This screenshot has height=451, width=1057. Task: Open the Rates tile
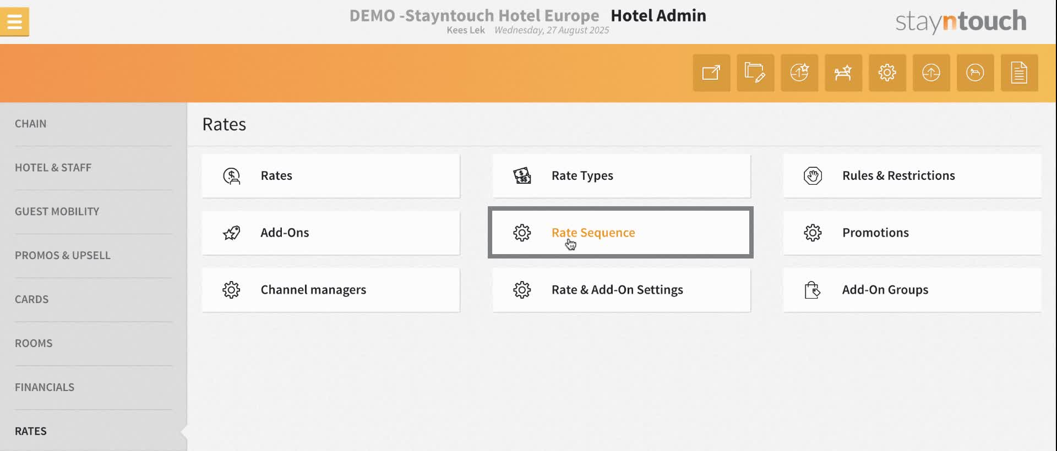tap(331, 176)
